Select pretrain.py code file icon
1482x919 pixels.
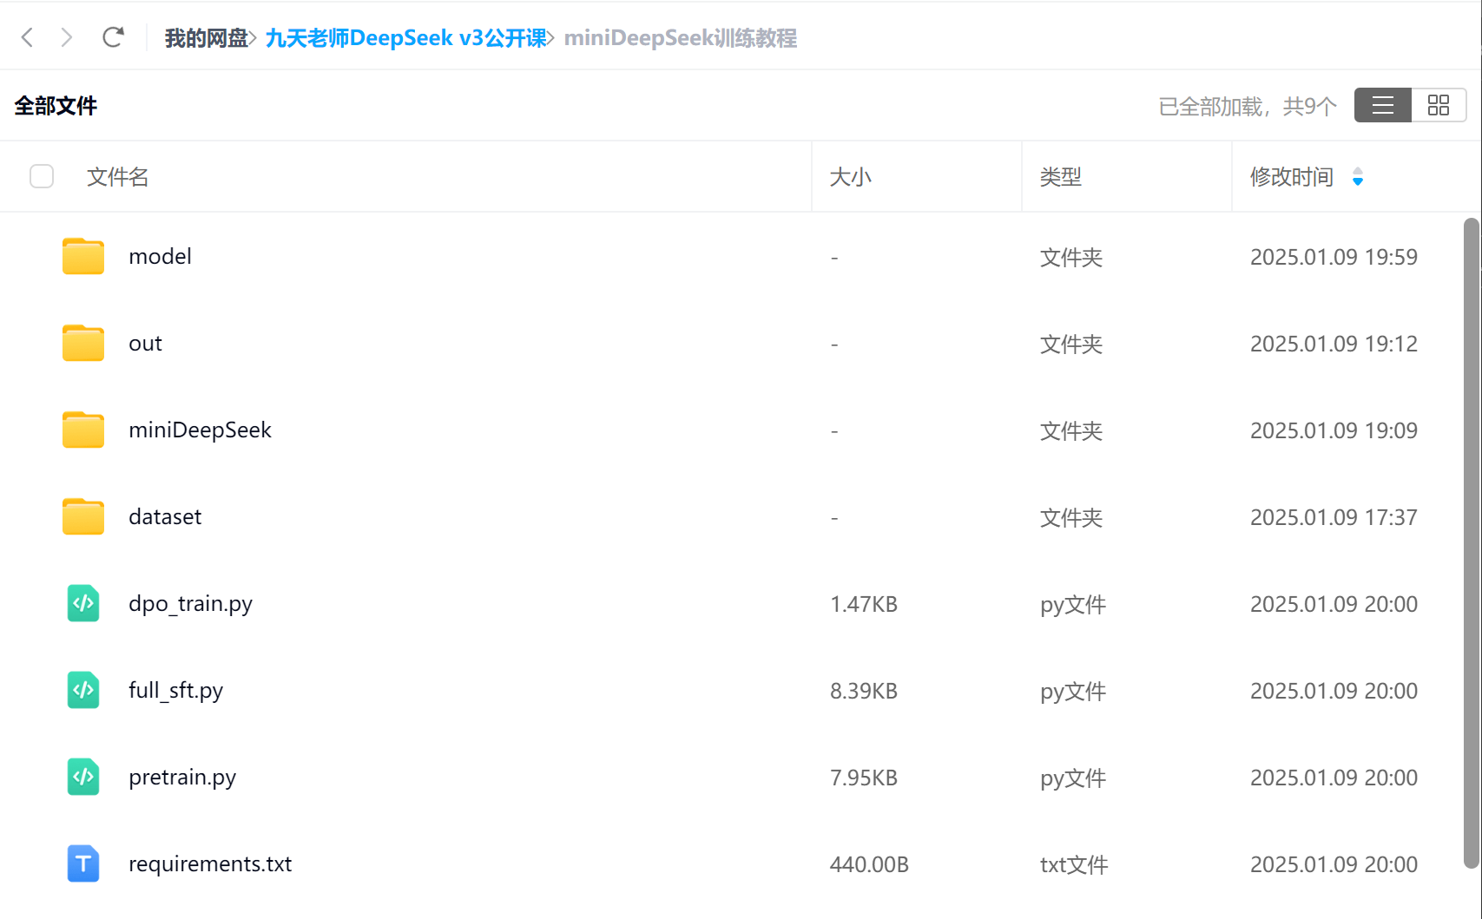[83, 777]
